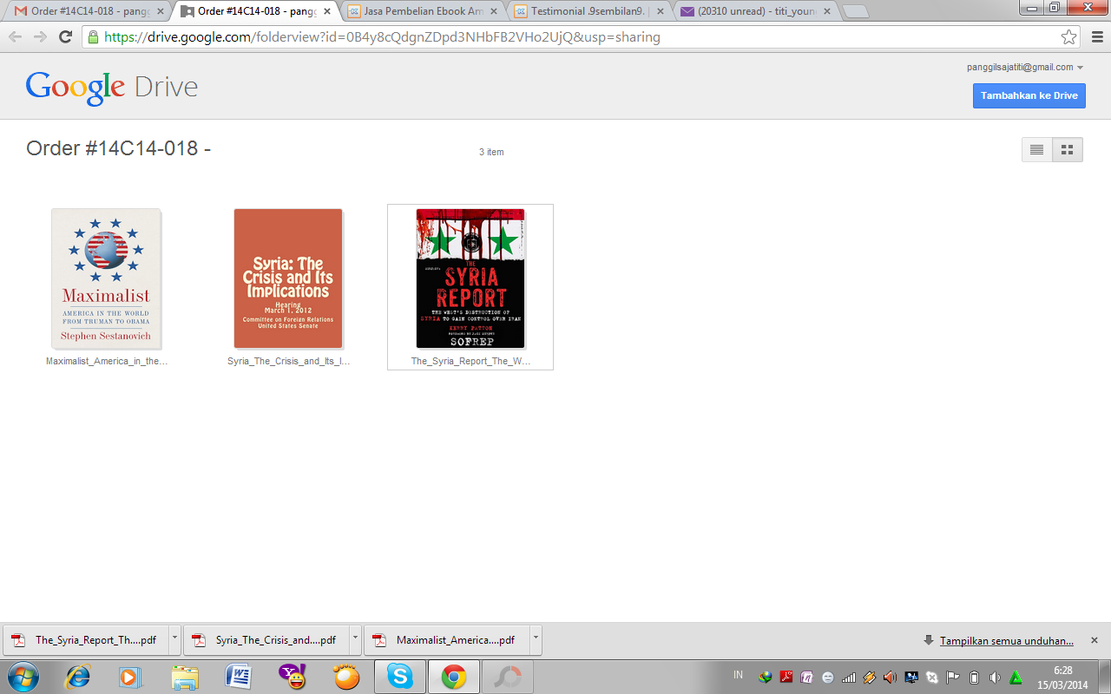
Task: Open the Syria: The Crisis cover thumbnail
Action: 288,278
